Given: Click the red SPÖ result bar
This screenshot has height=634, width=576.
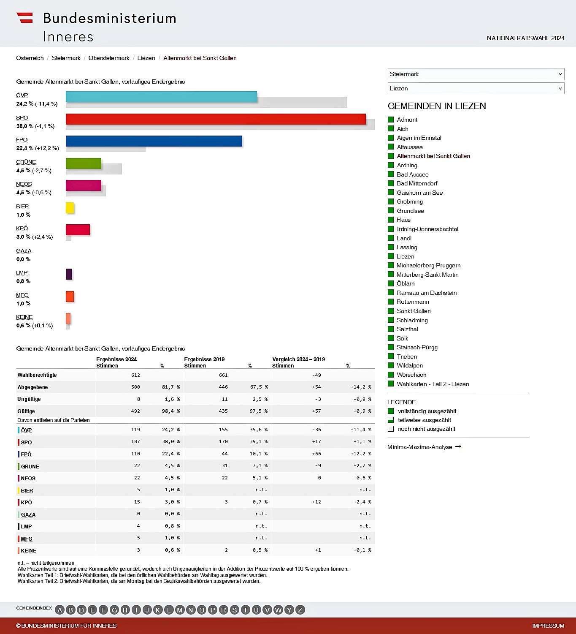Looking at the screenshot, I should tap(216, 119).
